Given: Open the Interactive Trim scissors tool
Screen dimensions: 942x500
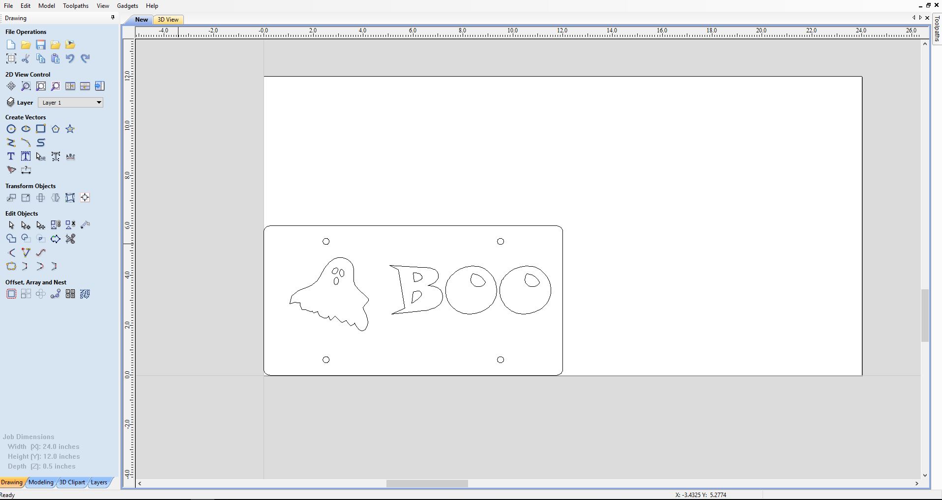Looking at the screenshot, I should (70, 239).
